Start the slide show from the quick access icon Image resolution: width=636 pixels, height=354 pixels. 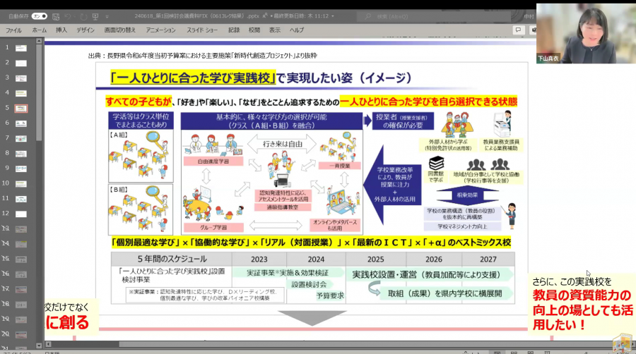pos(95,17)
